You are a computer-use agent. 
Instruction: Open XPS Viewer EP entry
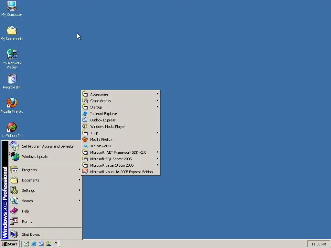121,146
